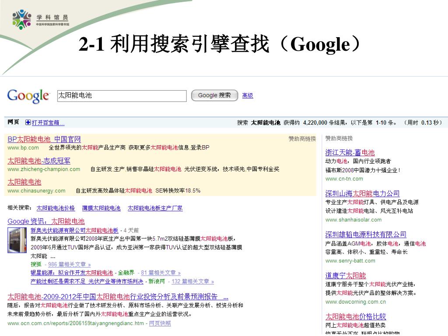Click the www.cn-tn.com URL text
This screenshot has width=448, height=336.
[344, 179]
